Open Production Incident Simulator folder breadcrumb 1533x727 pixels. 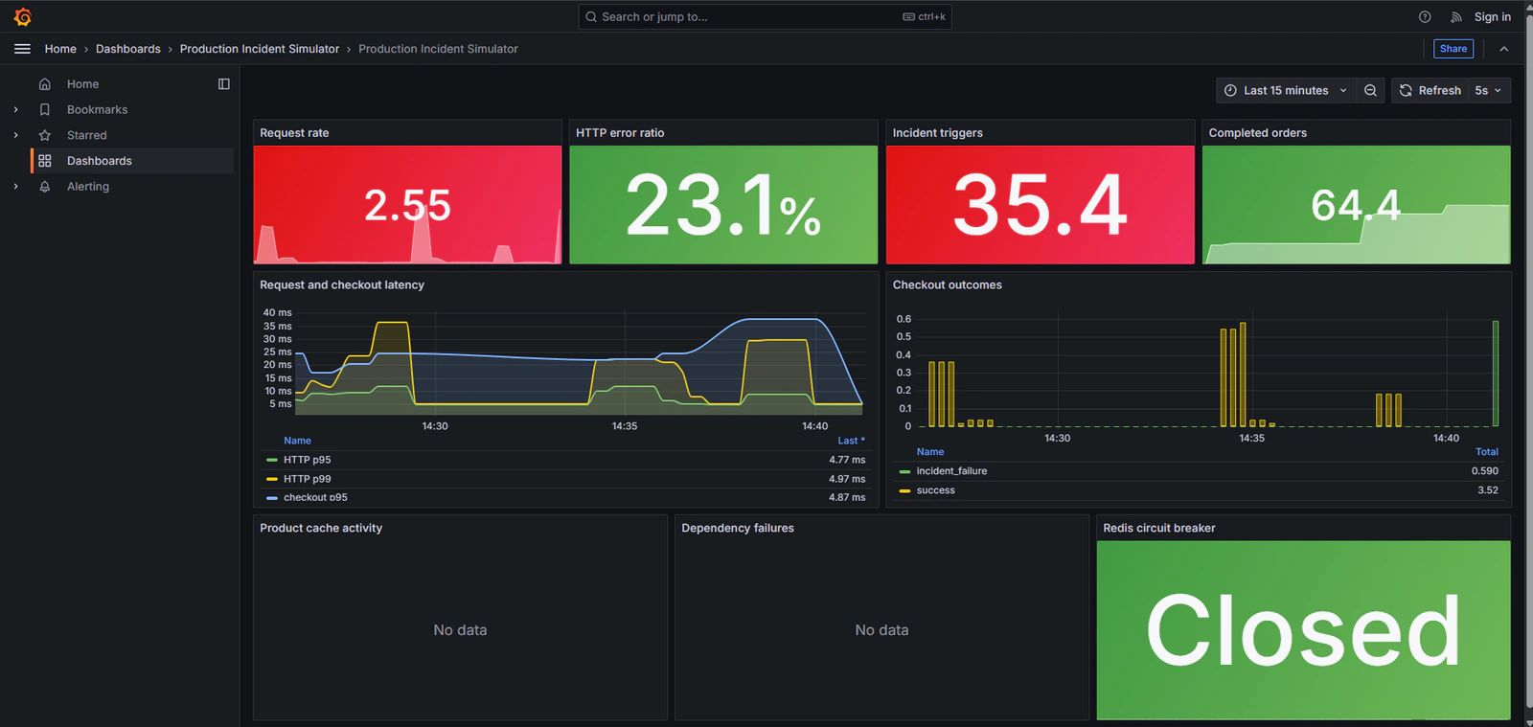(x=260, y=49)
